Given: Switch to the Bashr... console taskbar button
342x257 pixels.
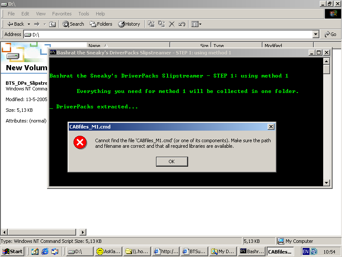Looking at the screenshot, I should 252,251.
